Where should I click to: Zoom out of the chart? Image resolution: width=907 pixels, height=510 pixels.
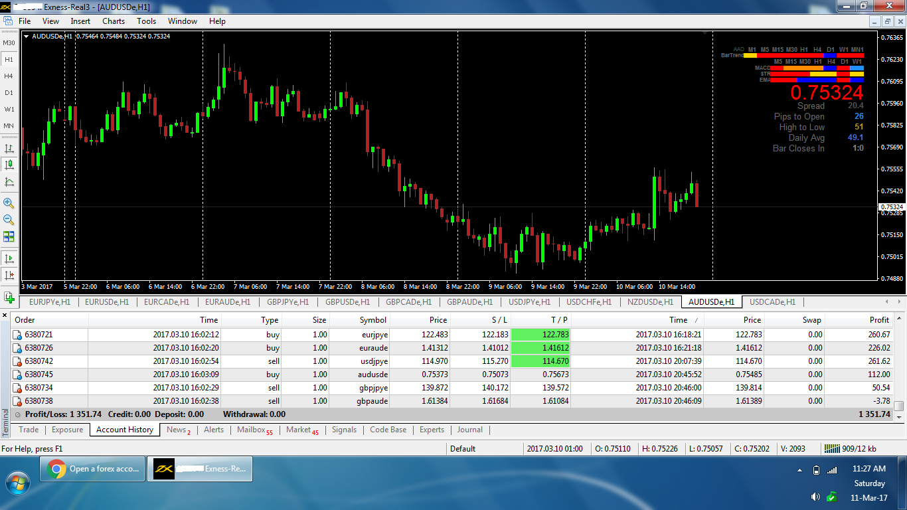pyautogui.click(x=9, y=220)
